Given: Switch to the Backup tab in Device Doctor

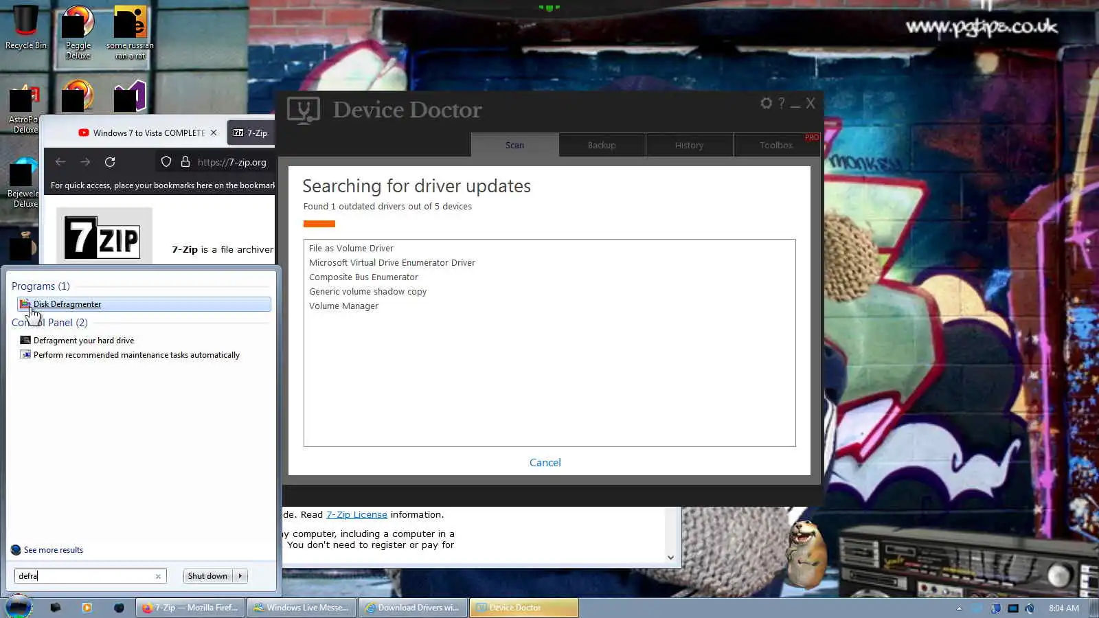Looking at the screenshot, I should click(602, 145).
